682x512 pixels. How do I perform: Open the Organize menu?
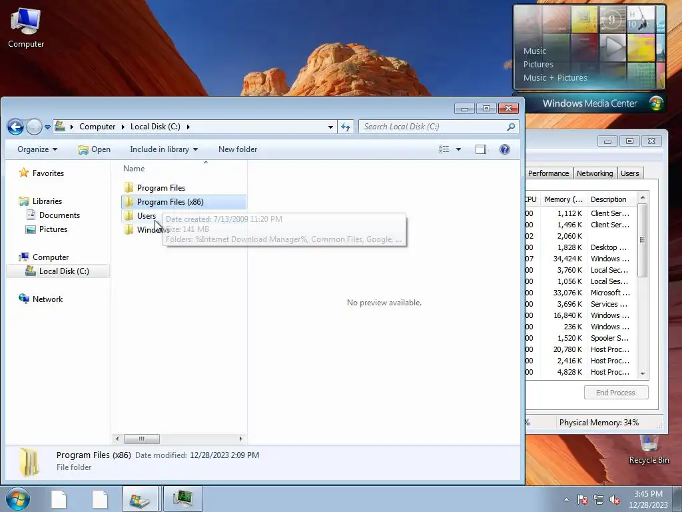click(x=37, y=149)
